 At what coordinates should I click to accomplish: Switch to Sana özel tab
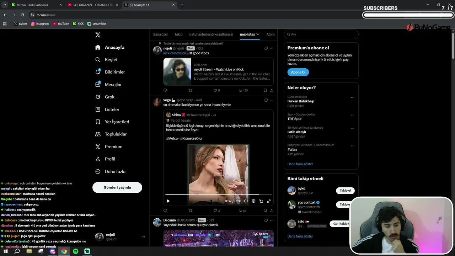(160, 34)
